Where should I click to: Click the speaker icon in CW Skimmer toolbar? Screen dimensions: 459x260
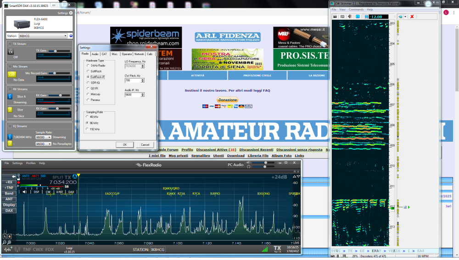click(x=350, y=17)
